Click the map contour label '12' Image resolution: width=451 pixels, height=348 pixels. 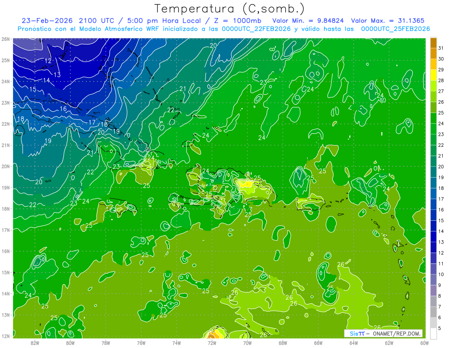click(x=48, y=61)
